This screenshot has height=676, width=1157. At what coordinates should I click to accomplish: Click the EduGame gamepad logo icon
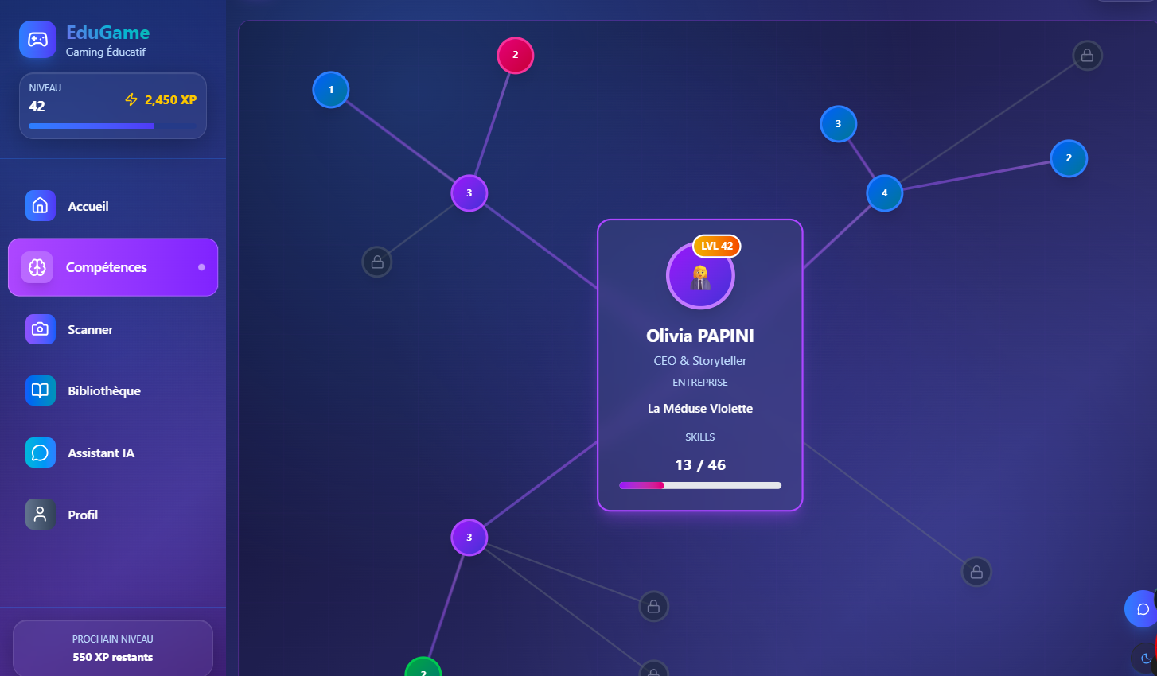coord(37,40)
